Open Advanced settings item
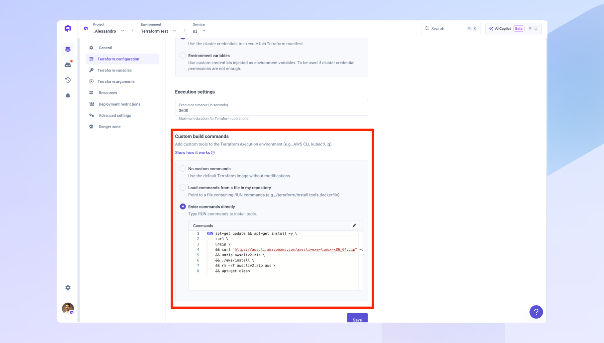The width and height of the screenshot is (604, 343). click(x=122, y=115)
